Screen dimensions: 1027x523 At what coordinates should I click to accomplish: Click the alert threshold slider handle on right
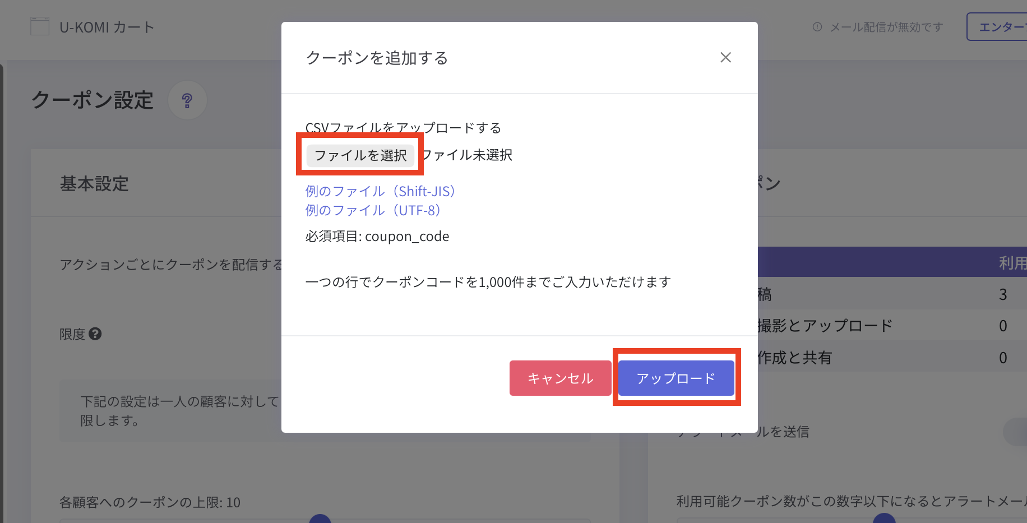click(x=884, y=519)
